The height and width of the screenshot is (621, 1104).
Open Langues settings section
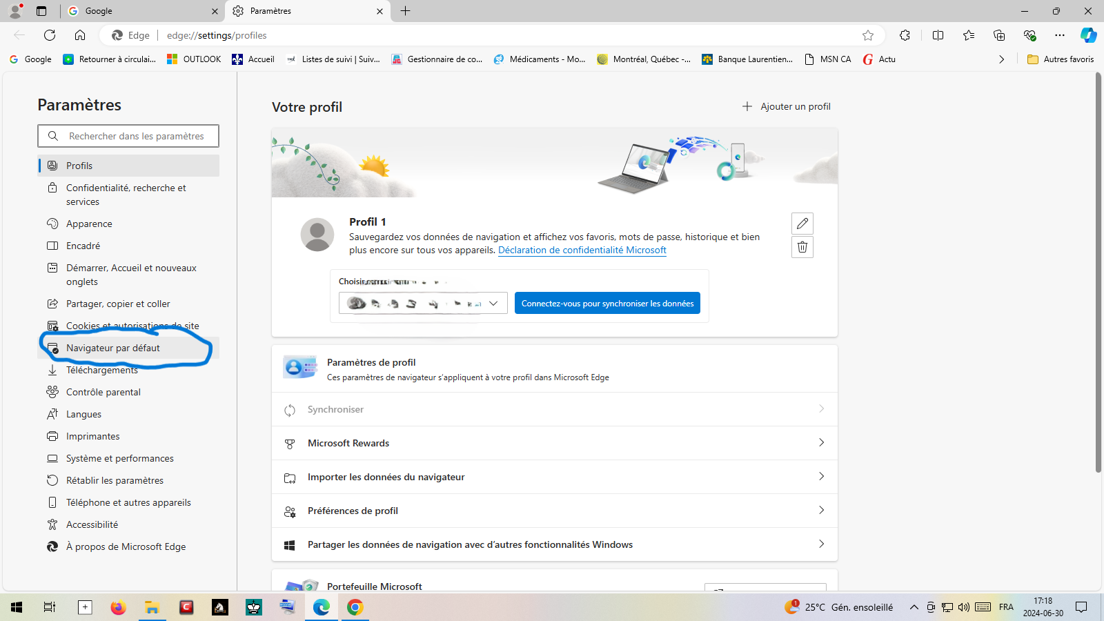tap(128, 414)
